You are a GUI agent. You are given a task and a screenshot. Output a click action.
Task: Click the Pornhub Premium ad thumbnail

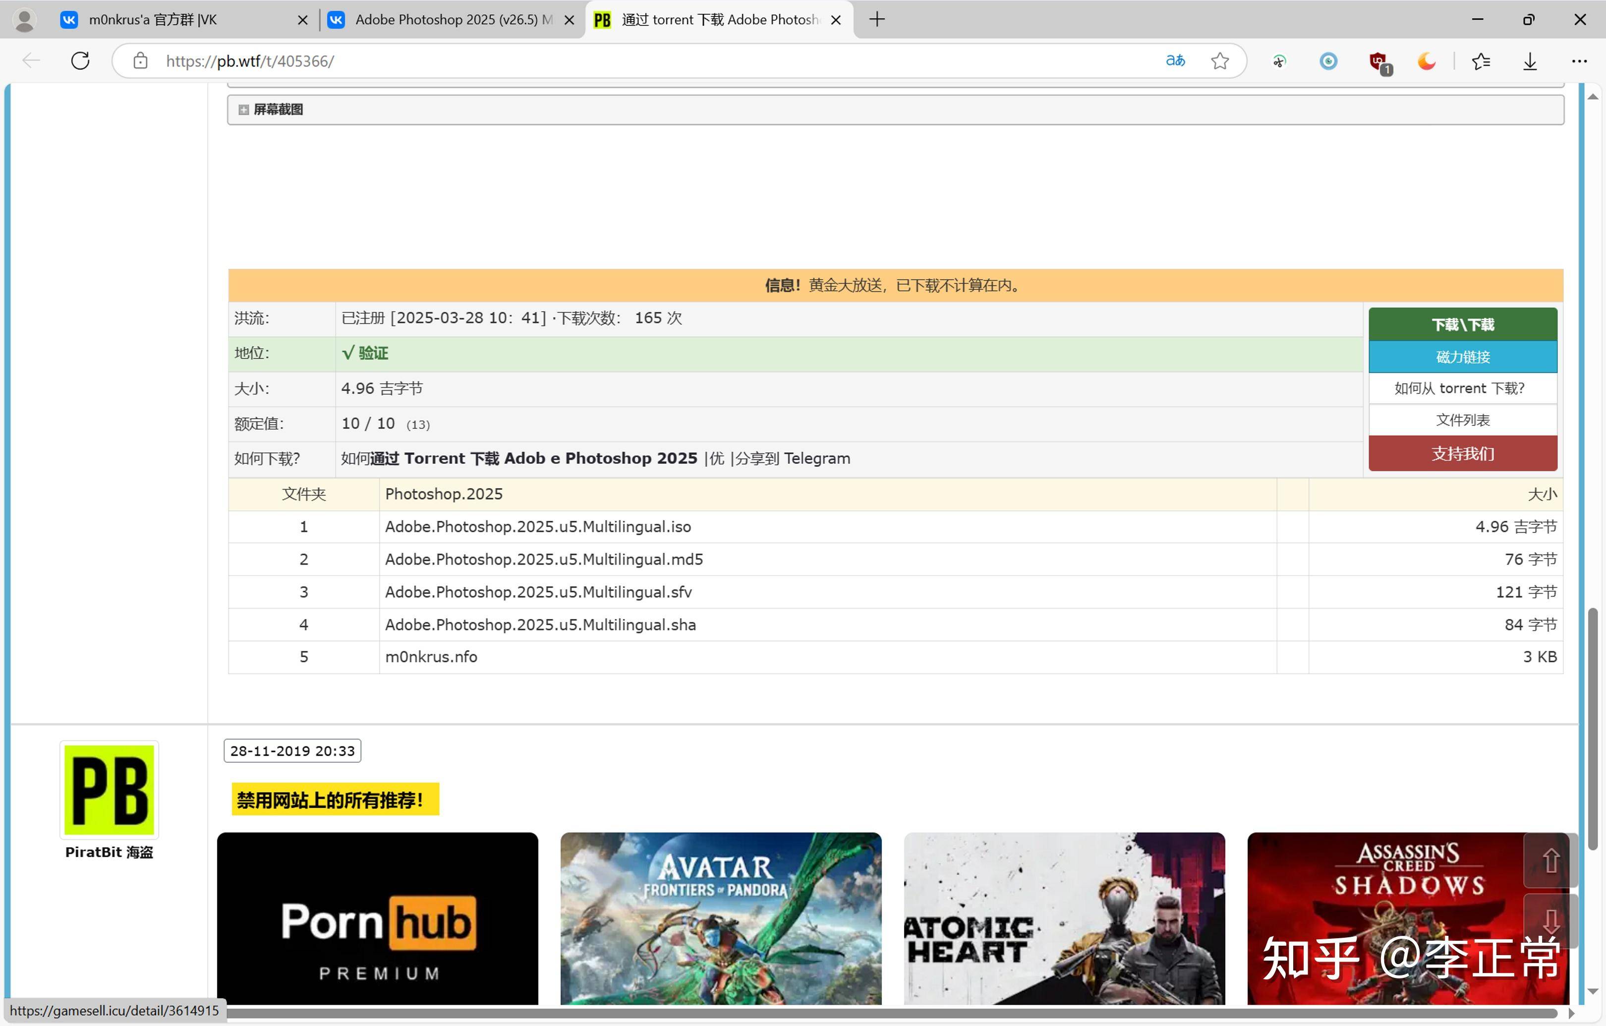pyautogui.click(x=378, y=918)
